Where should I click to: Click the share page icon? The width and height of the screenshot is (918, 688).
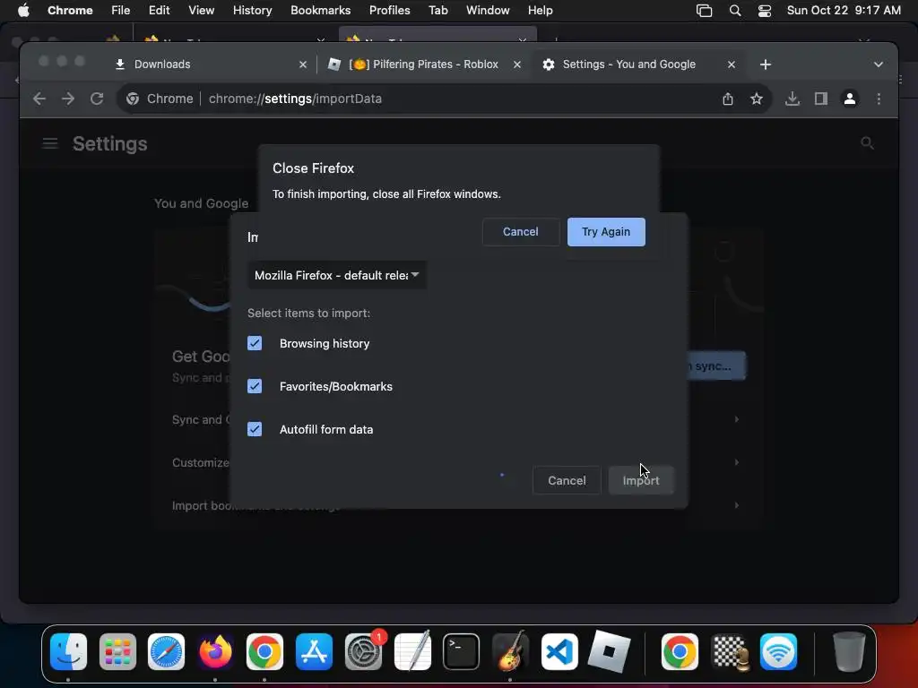(x=728, y=99)
